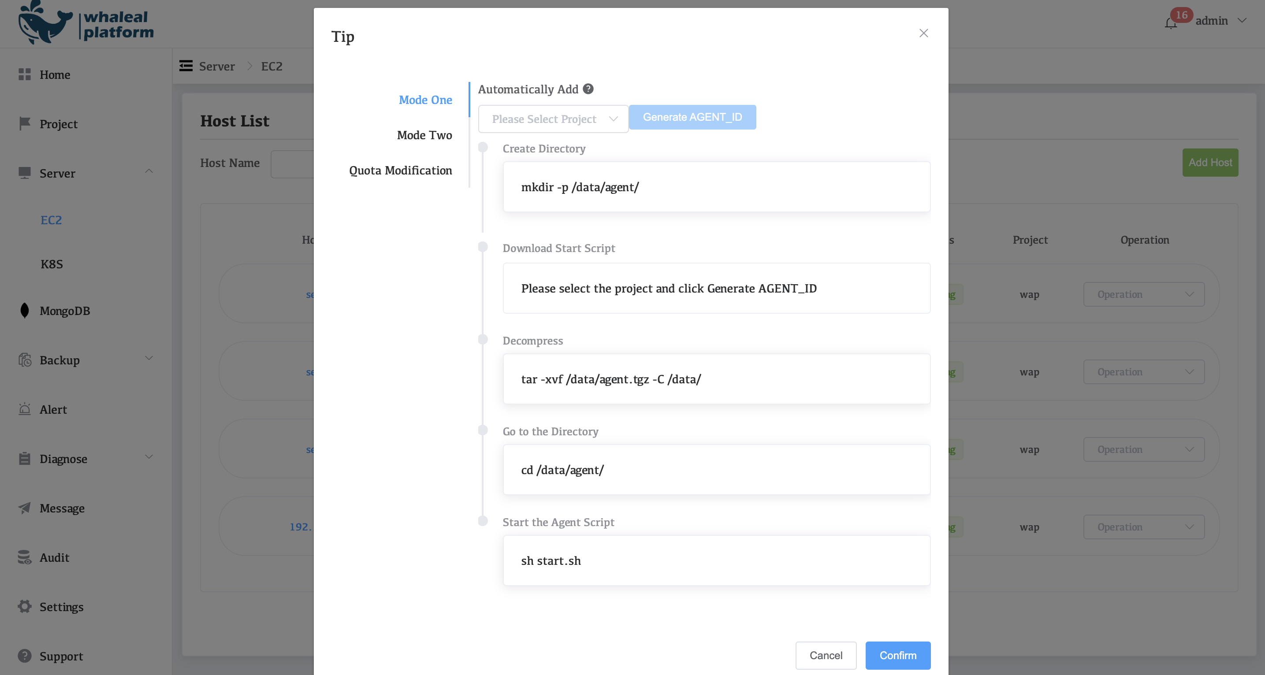The height and width of the screenshot is (675, 1265).
Task: Click the Confirm button
Action: (x=897, y=655)
